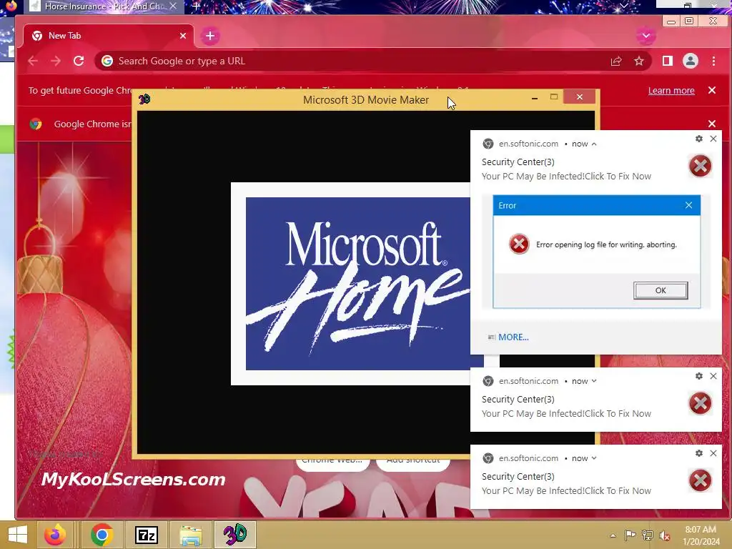The height and width of the screenshot is (549, 732).
Task: Click the red X icon in third notification
Action: (x=701, y=480)
